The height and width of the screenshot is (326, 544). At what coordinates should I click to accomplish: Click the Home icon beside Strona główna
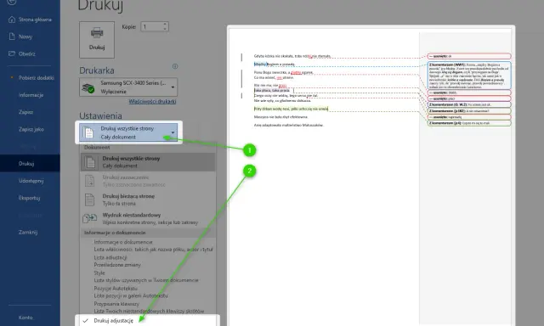(12, 20)
